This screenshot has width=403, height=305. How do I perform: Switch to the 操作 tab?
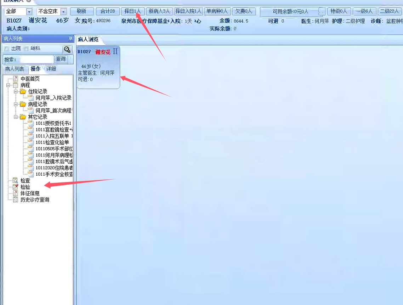point(35,69)
